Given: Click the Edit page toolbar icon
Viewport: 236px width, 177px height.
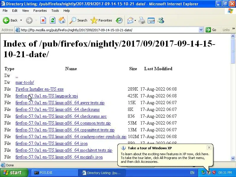Looking at the screenshot, I should click(x=151, y=20).
